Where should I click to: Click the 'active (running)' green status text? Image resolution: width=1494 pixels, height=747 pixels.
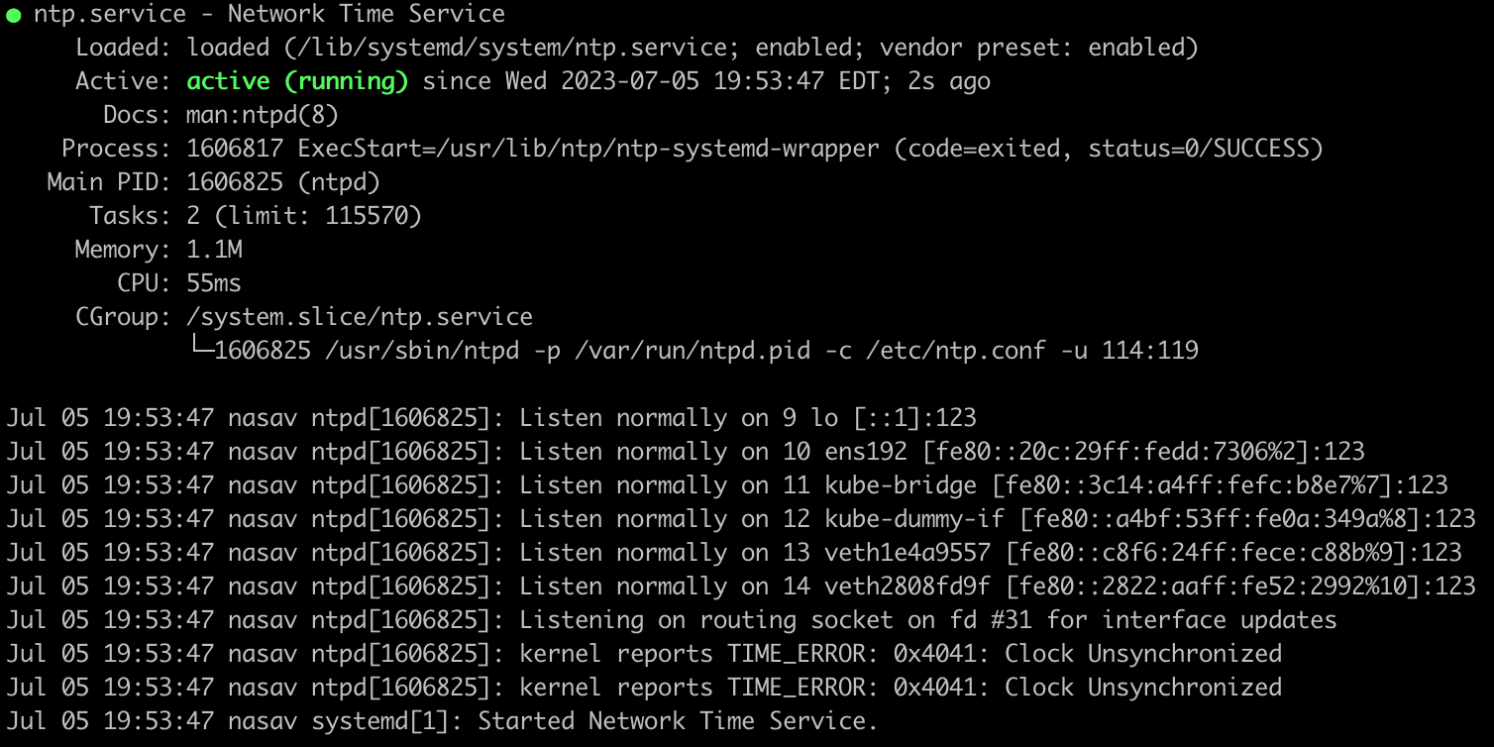coord(297,81)
